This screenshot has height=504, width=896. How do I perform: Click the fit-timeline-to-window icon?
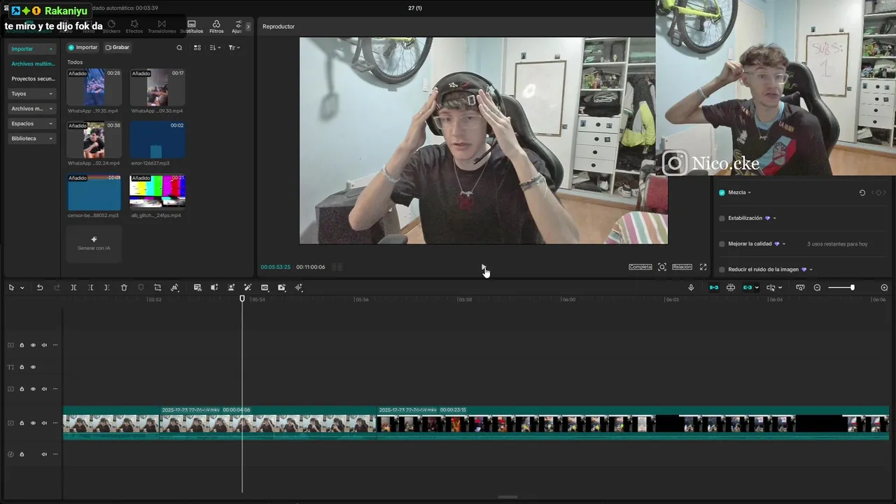coord(800,288)
